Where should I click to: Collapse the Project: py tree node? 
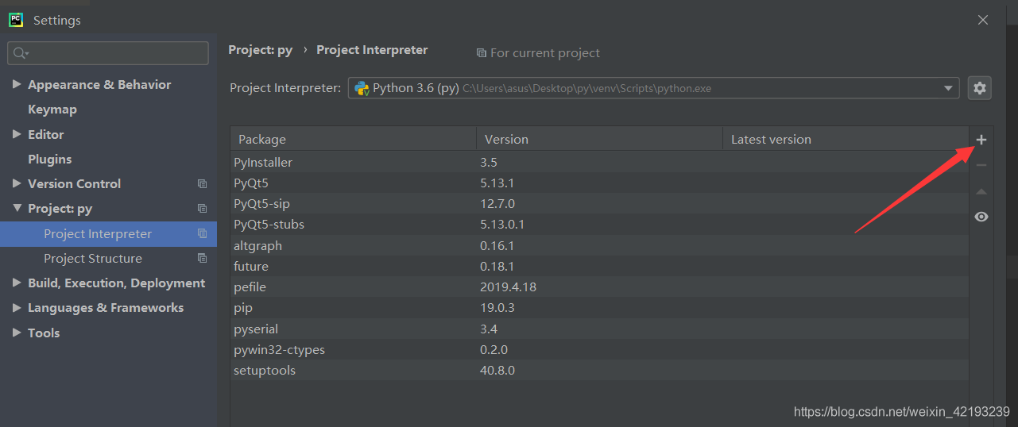click(17, 208)
